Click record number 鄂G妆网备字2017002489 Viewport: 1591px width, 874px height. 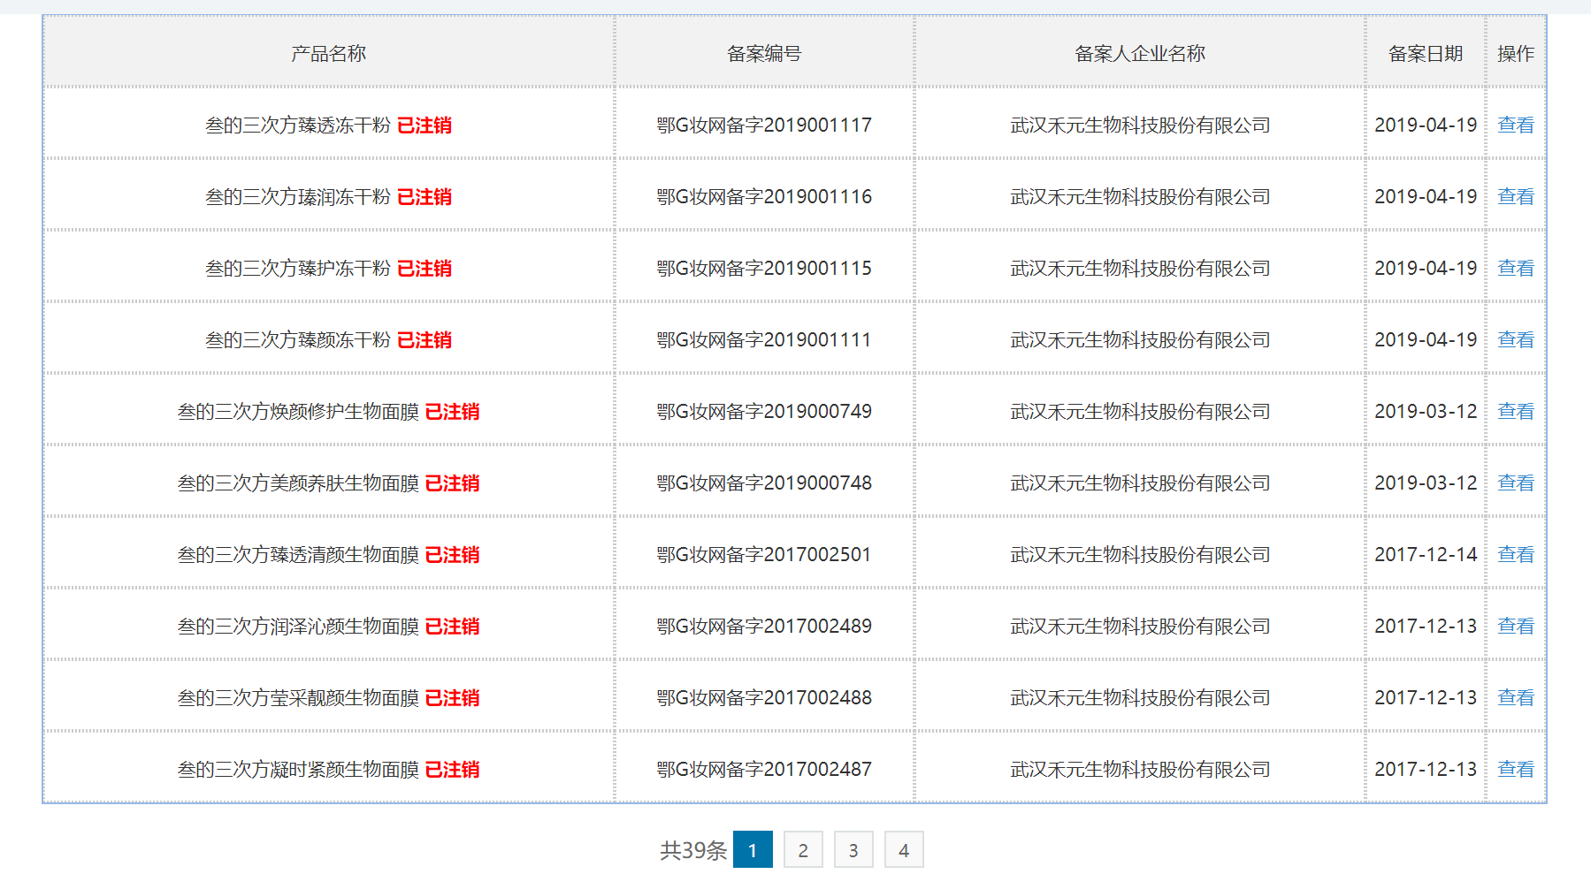coord(764,626)
